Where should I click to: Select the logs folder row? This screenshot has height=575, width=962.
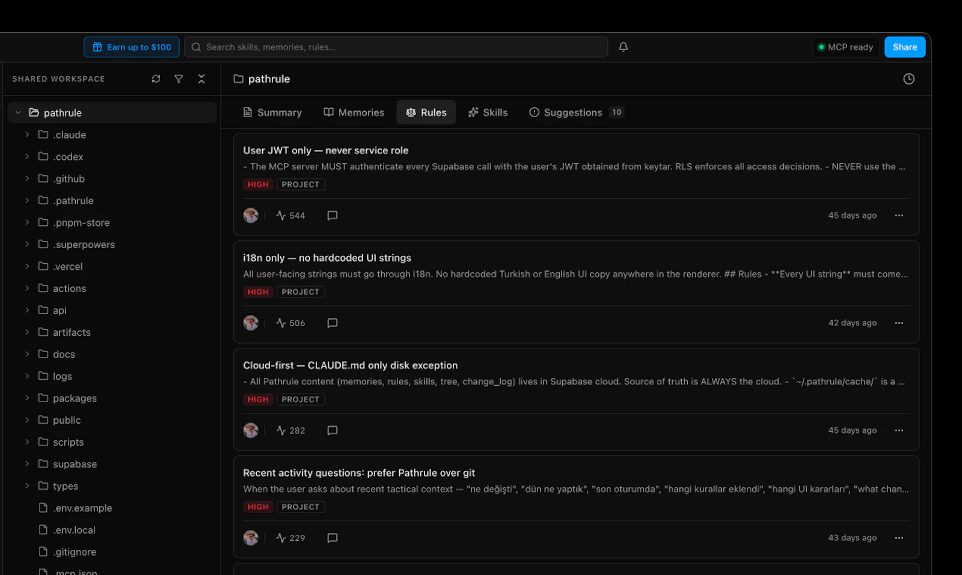pos(112,376)
